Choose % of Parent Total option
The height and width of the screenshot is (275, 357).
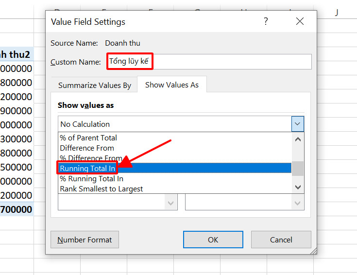click(x=175, y=138)
